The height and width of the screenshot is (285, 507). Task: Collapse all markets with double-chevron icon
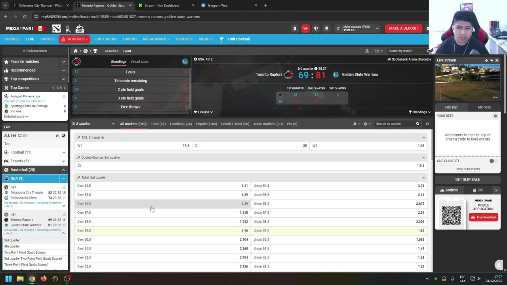427,124
